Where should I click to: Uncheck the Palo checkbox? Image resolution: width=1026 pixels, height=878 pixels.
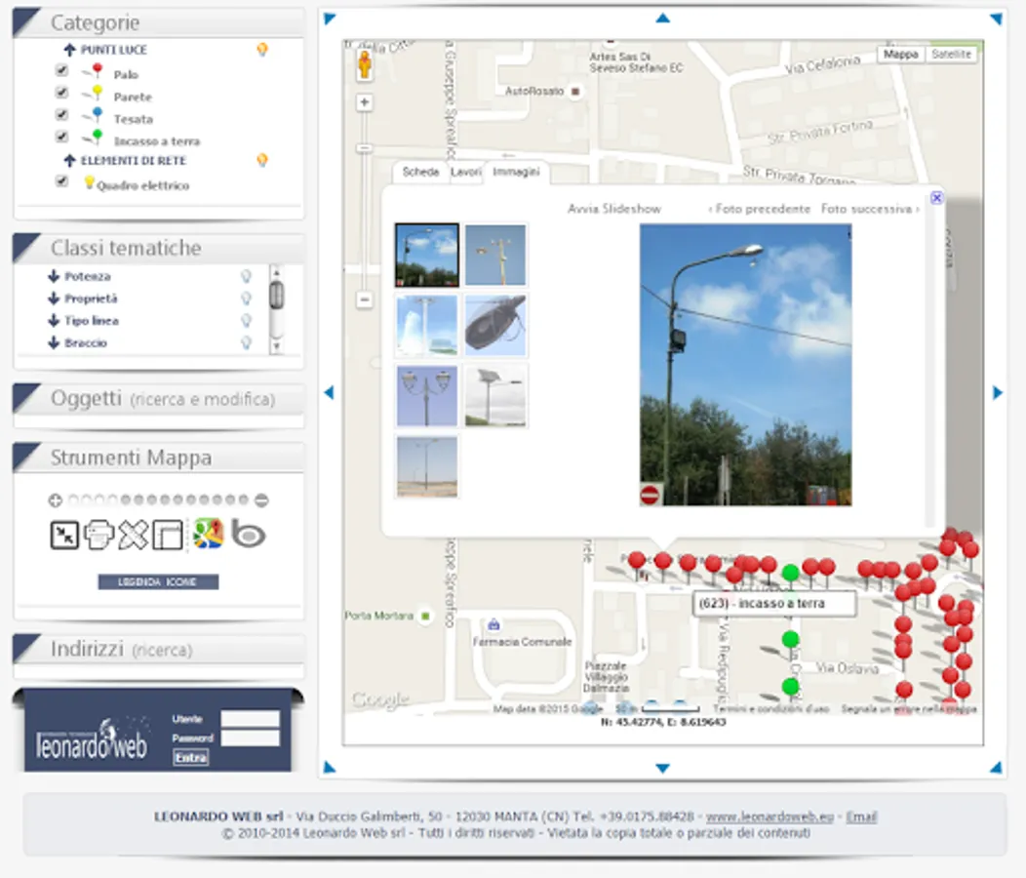[x=61, y=70]
